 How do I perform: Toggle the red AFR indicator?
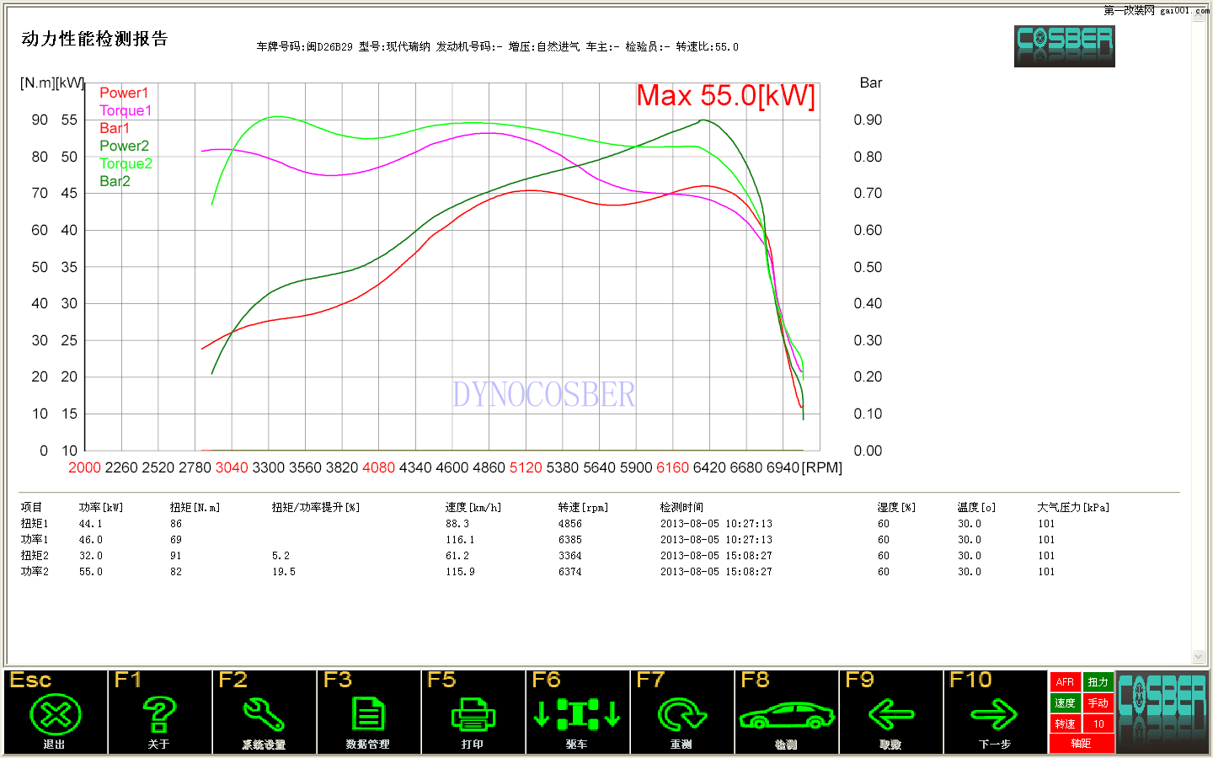[x=1065, y=681]
